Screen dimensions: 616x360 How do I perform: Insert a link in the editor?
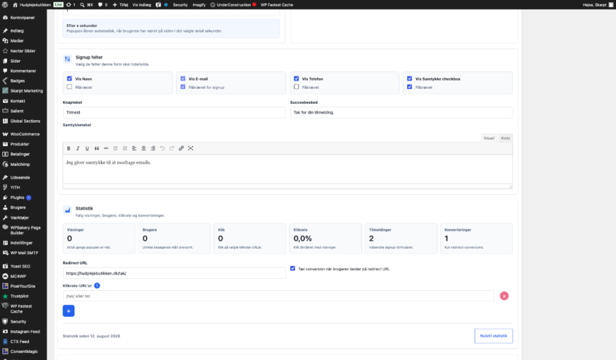pos(181,148)
